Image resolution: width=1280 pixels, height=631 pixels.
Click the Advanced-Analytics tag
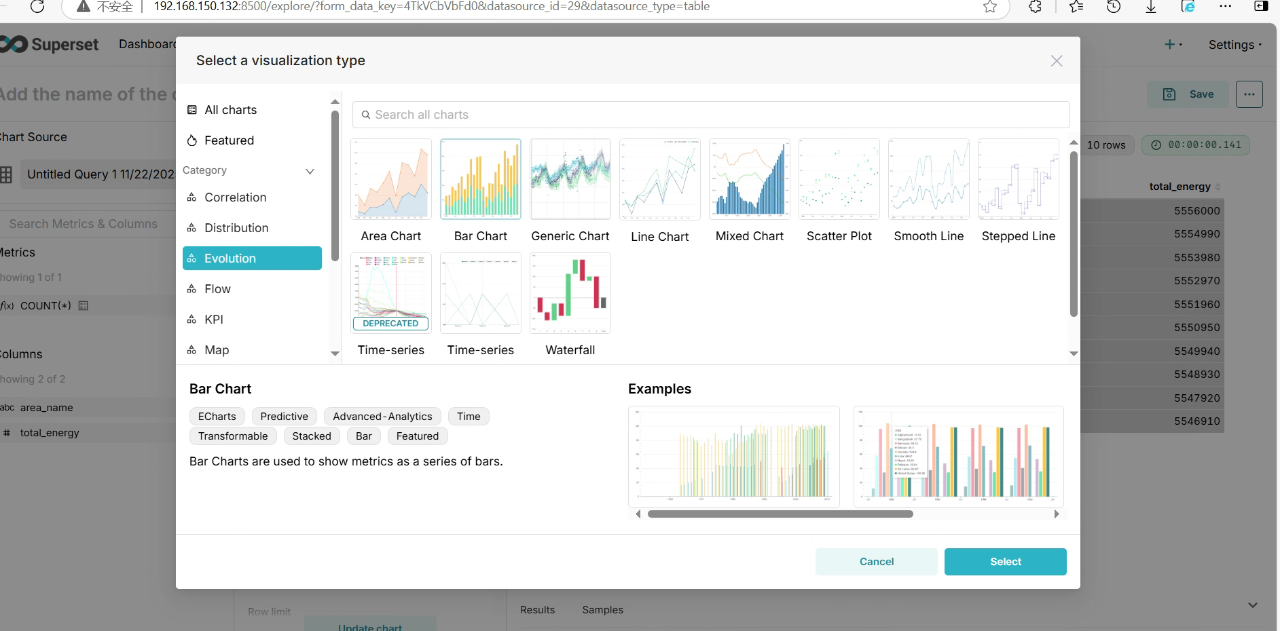tap(382, 417)
